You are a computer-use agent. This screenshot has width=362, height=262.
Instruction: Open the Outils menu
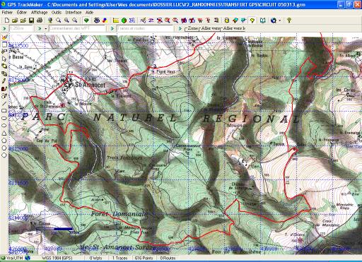[x=57, y=12]
